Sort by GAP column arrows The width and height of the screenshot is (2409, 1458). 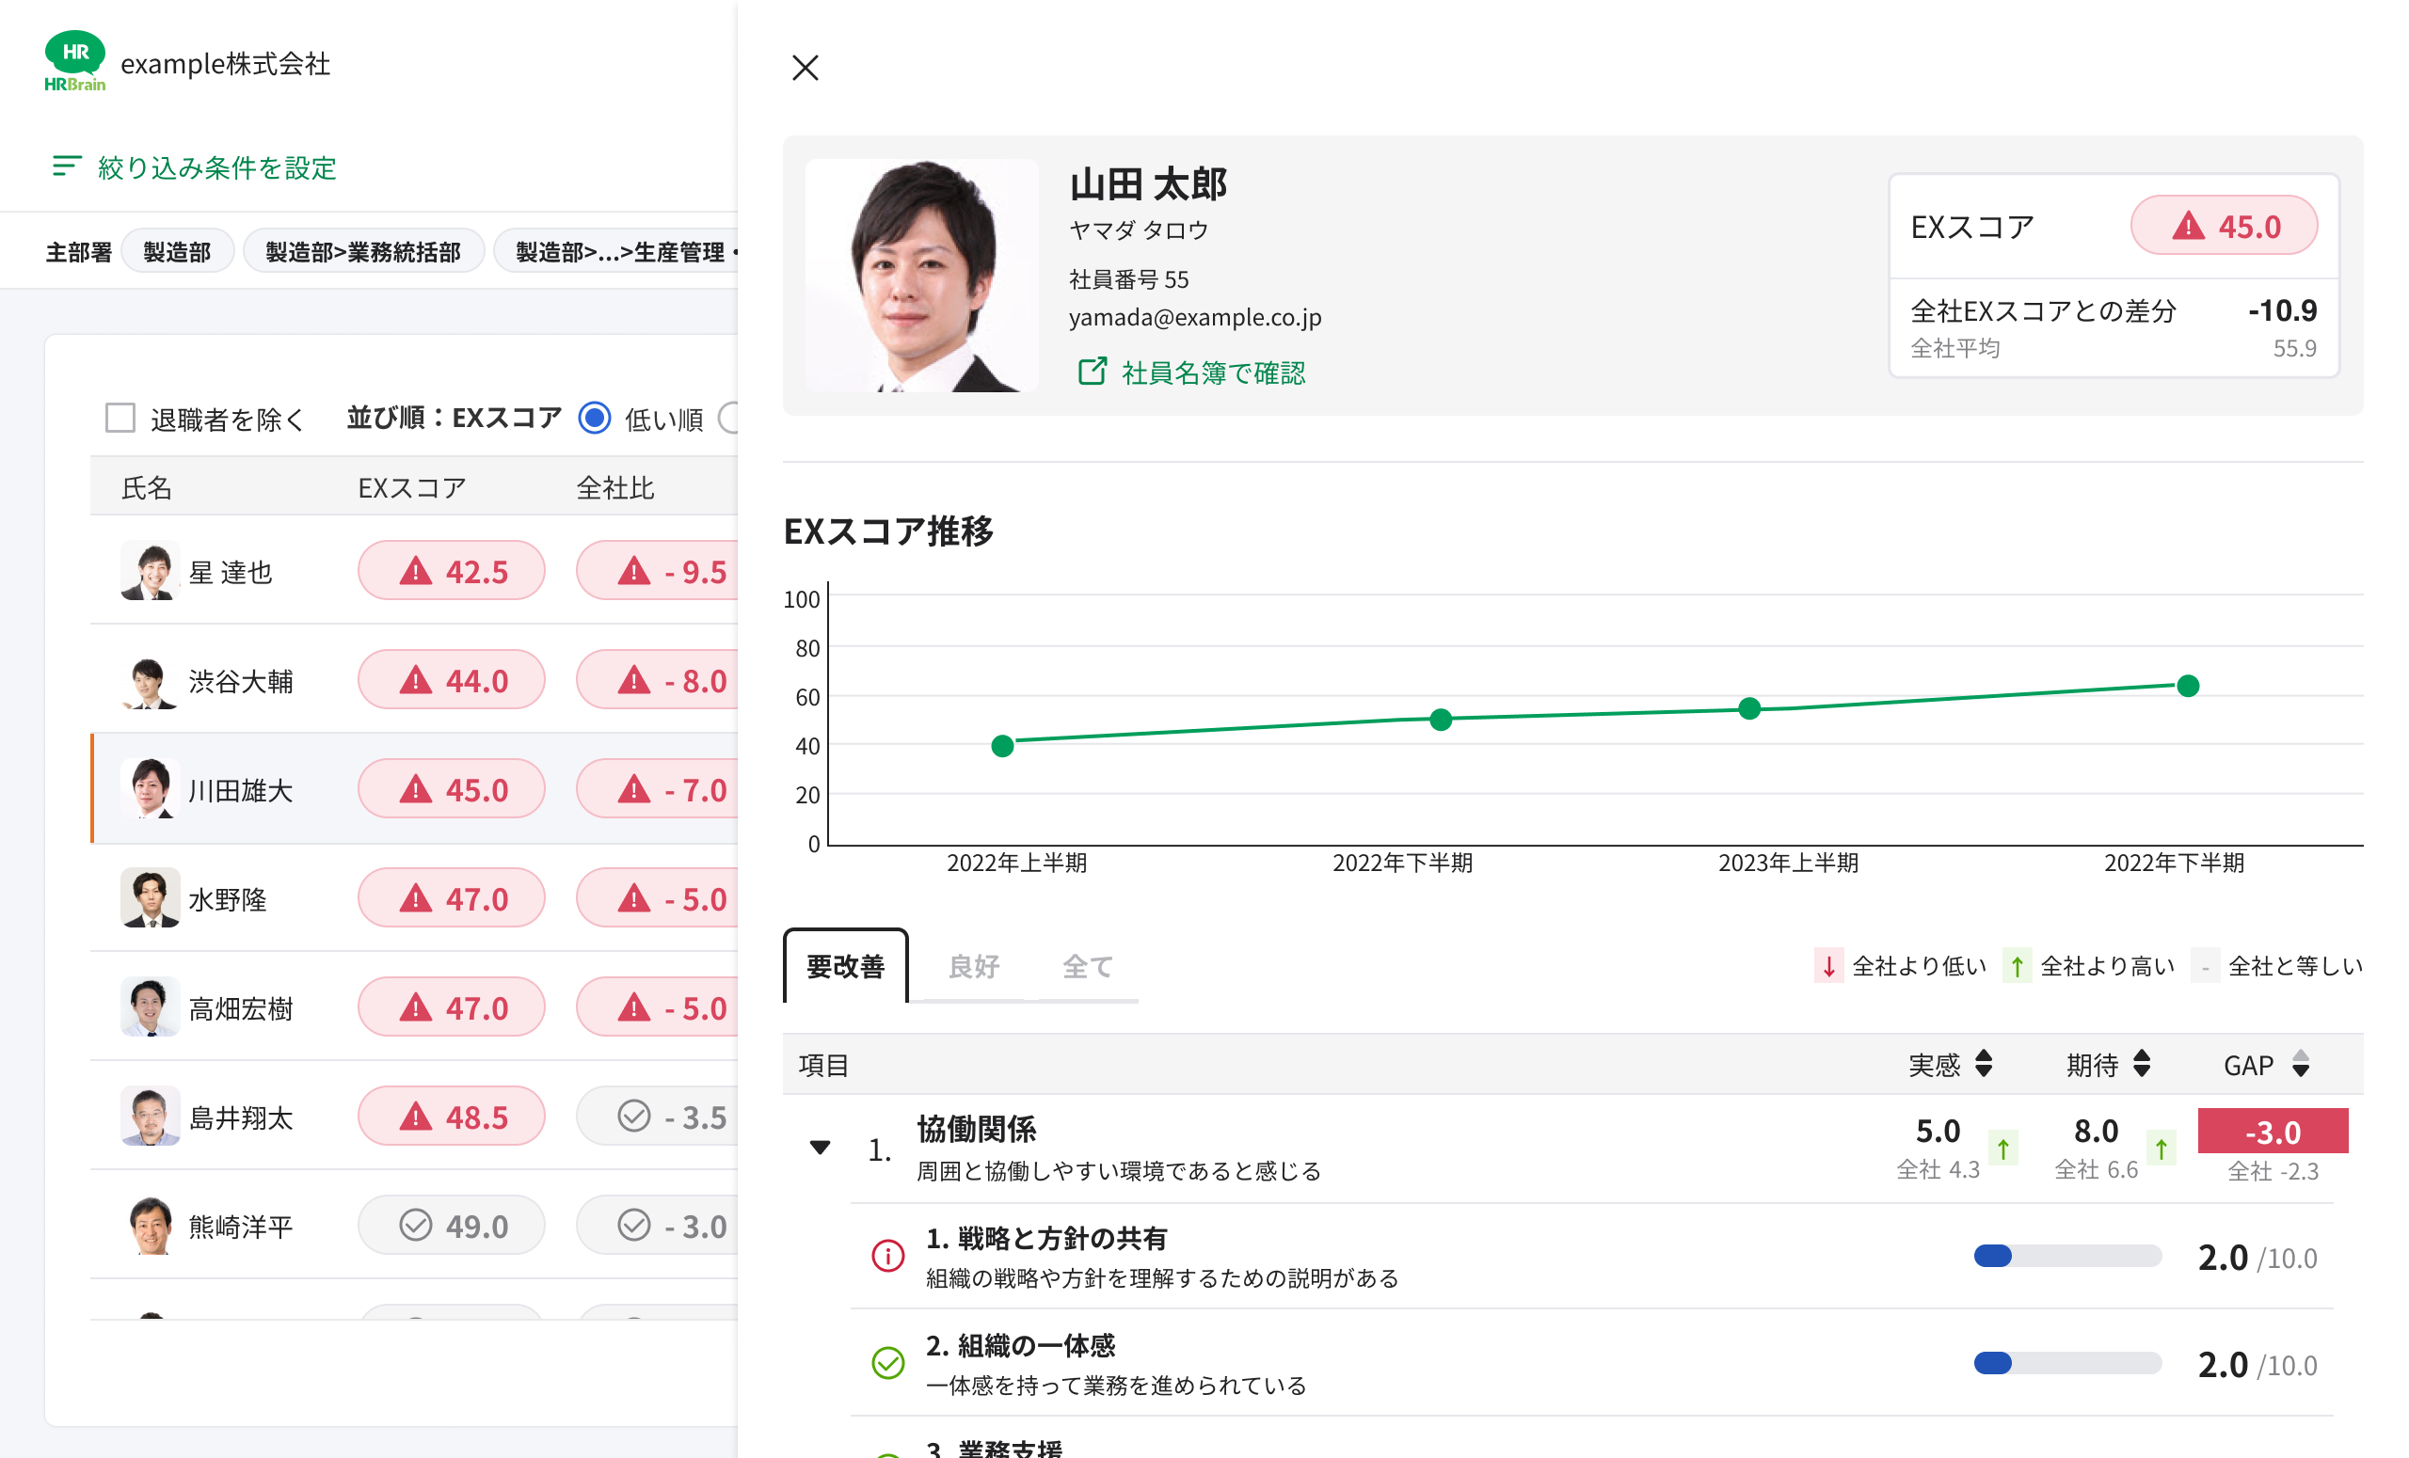2301,1063
